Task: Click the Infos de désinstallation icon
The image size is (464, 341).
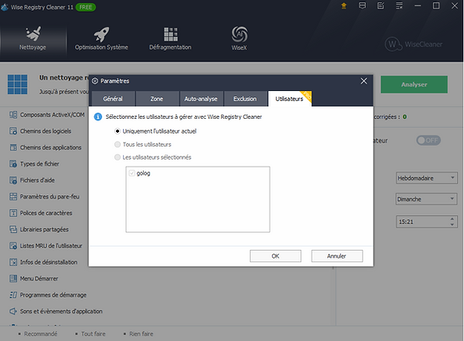Action: click(x=13, y=262)
